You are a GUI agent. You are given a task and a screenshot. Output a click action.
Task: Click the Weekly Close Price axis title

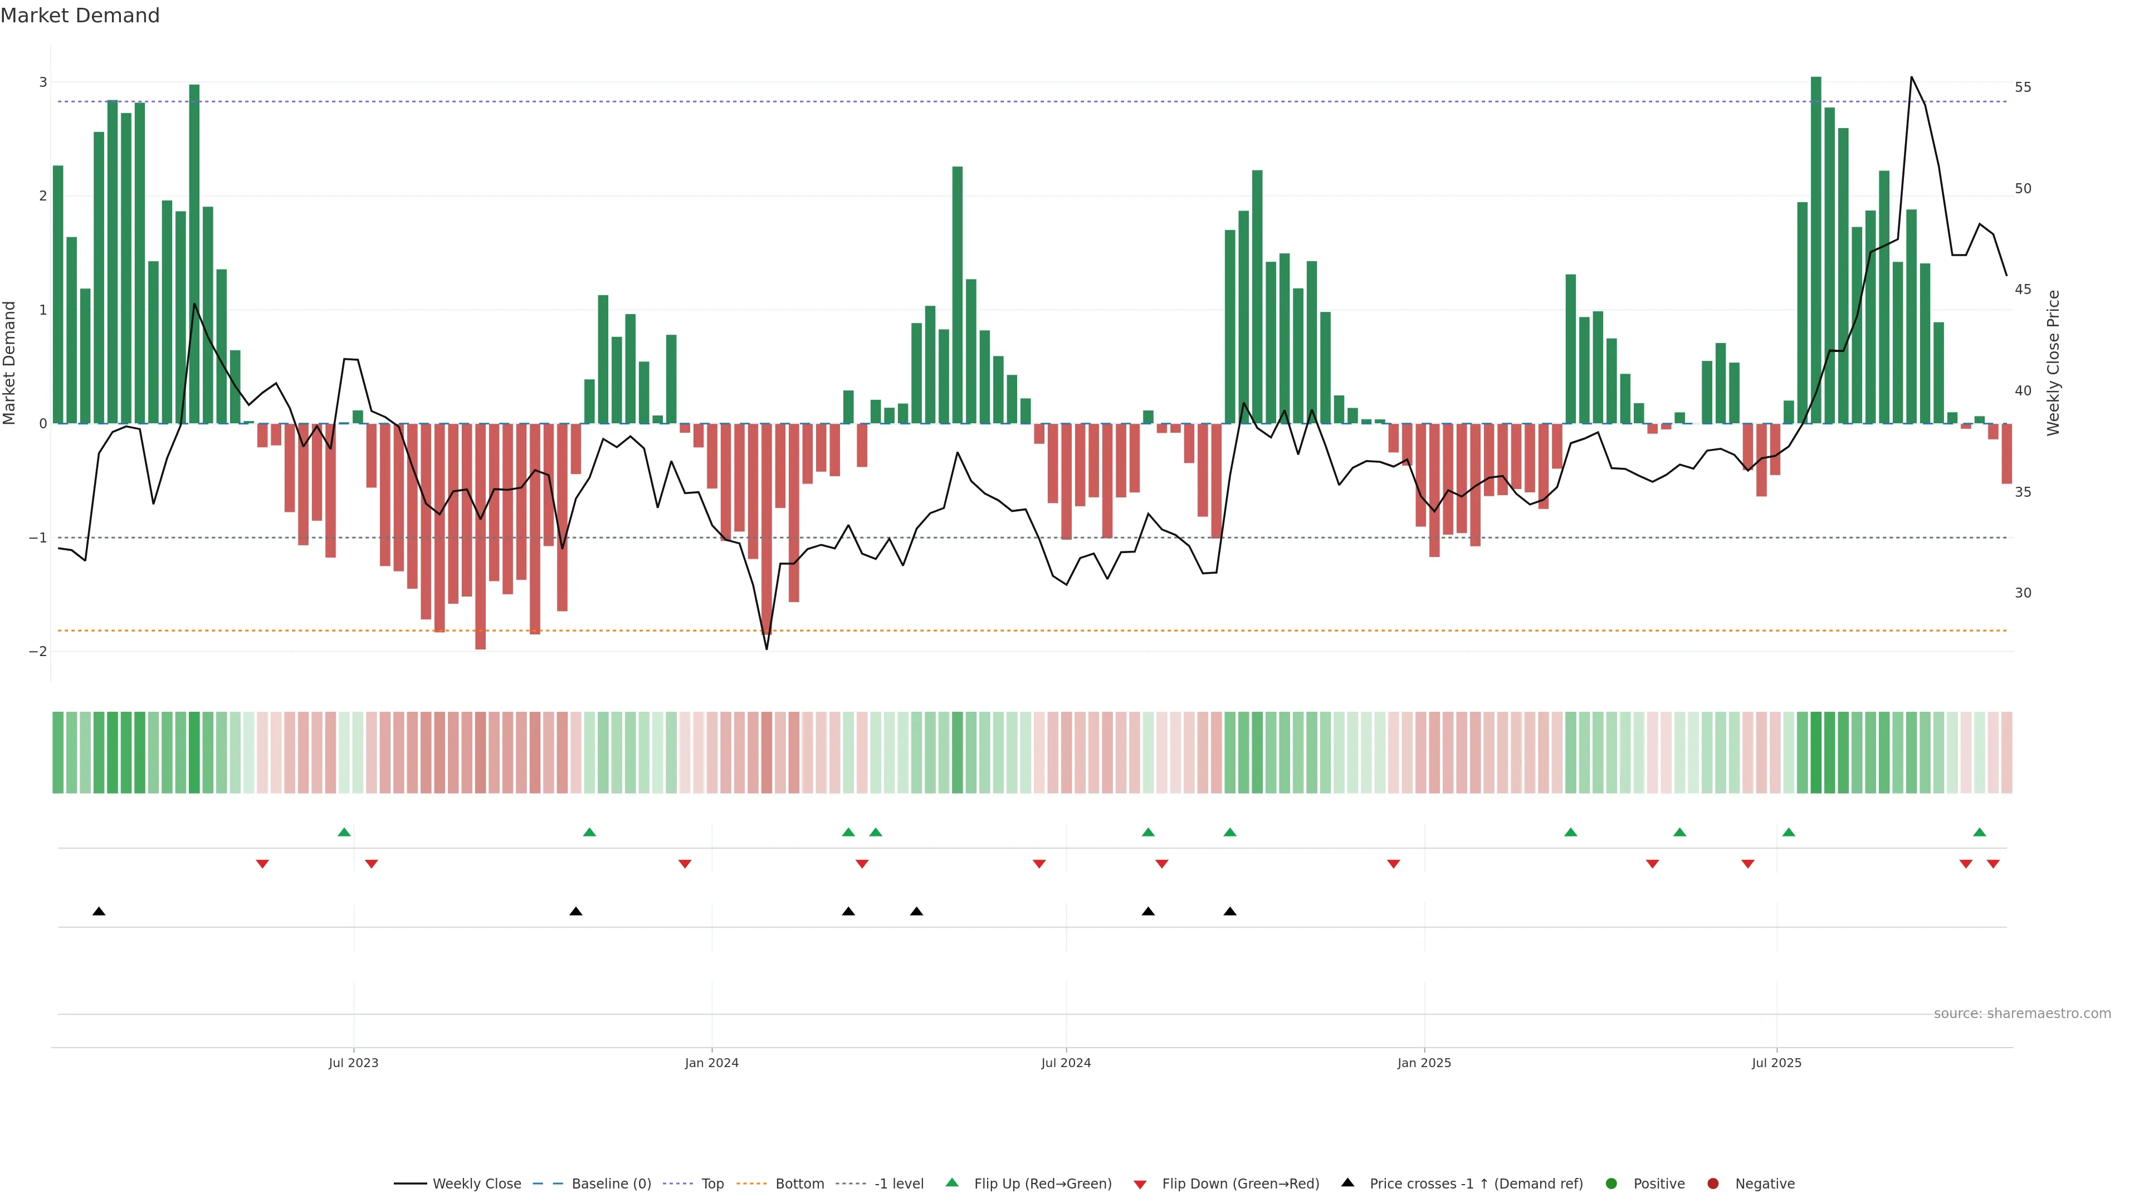click(x=2053, y=363)
